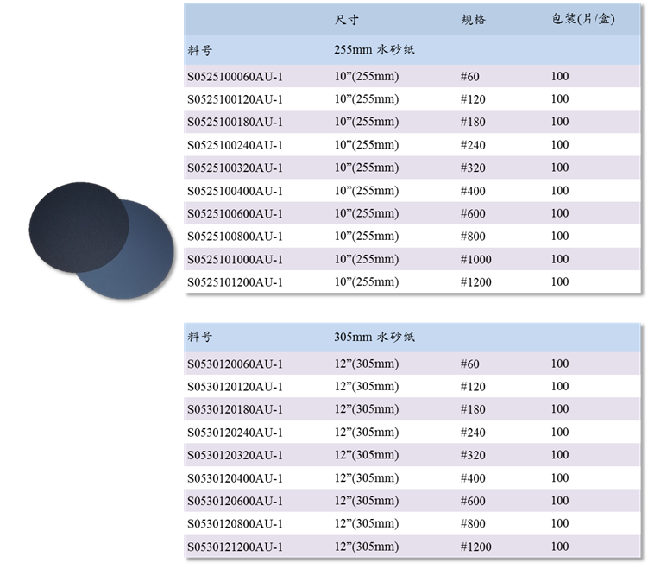Click part number S0530120180AU-1

(x=235, y=409)
